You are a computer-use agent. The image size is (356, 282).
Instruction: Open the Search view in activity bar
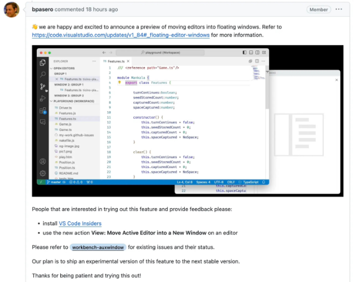[x=42, y=75]
